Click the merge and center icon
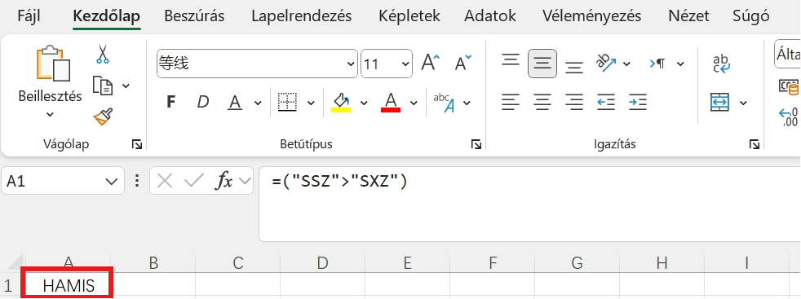 pos(719,103)
